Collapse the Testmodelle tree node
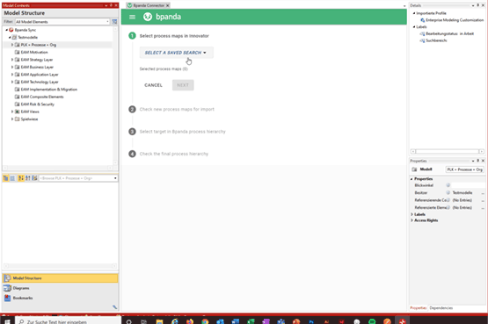The width and height of the screenshot is (488, 324). (x=10, y=38)
